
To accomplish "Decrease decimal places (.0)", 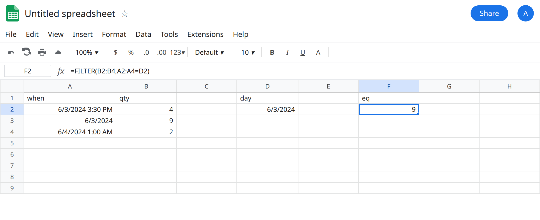I will (146, 52).
